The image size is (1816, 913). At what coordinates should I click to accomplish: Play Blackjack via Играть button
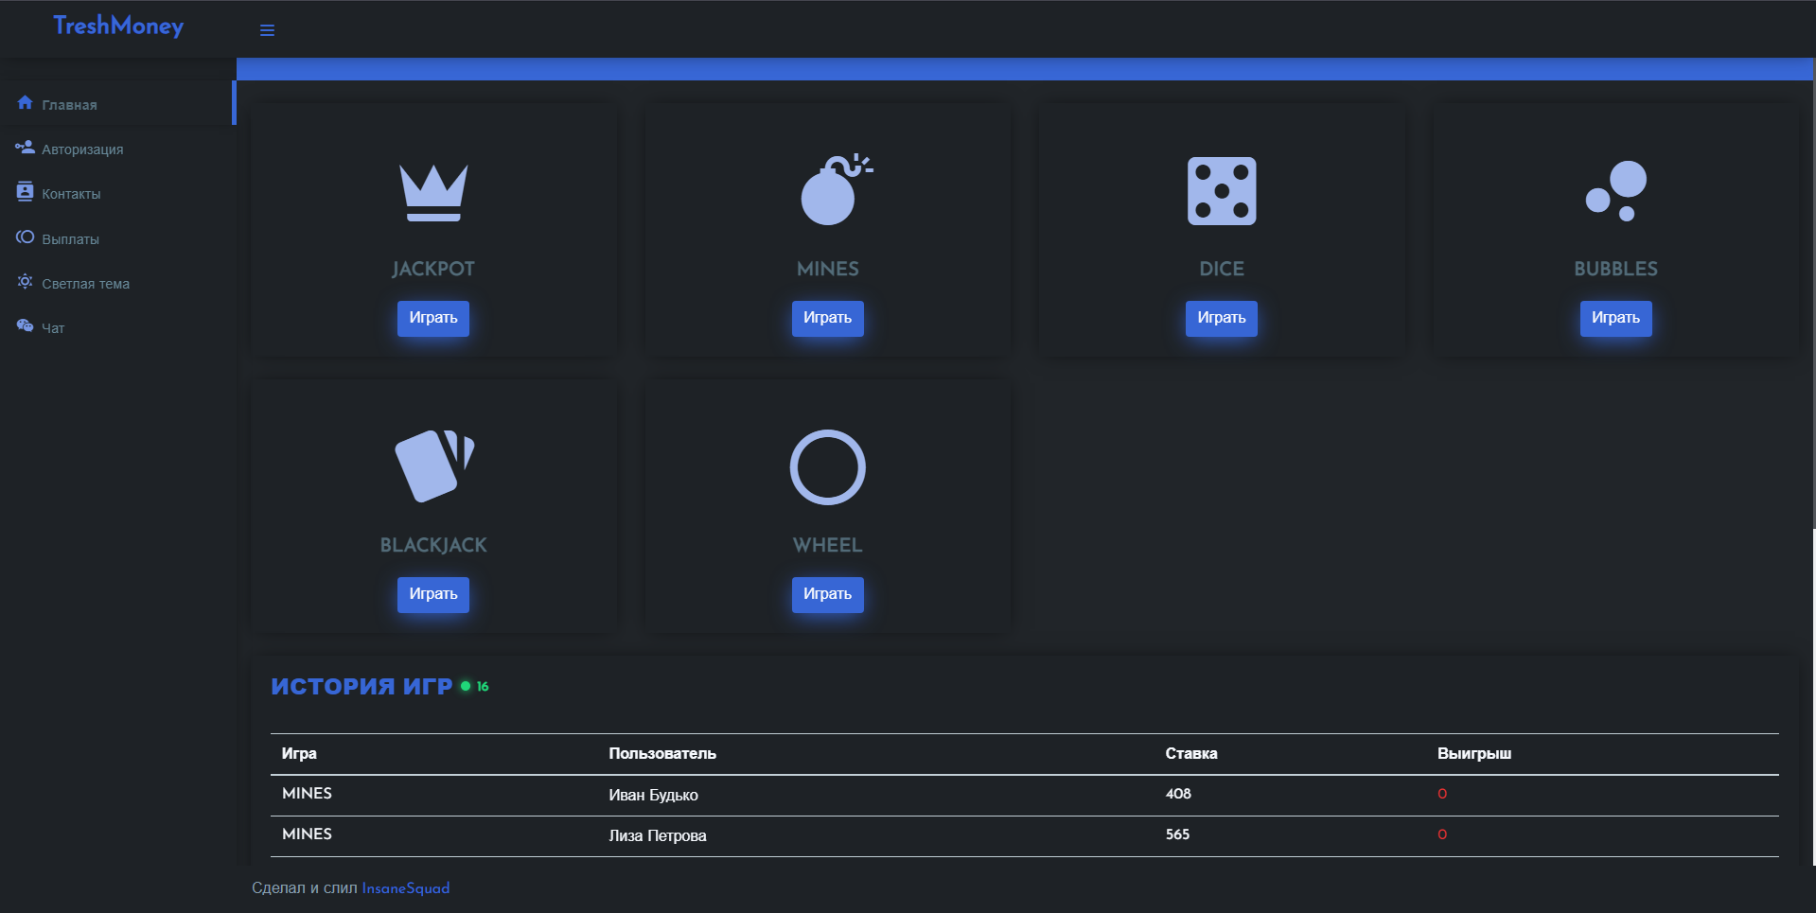click(x=433, y=594)
